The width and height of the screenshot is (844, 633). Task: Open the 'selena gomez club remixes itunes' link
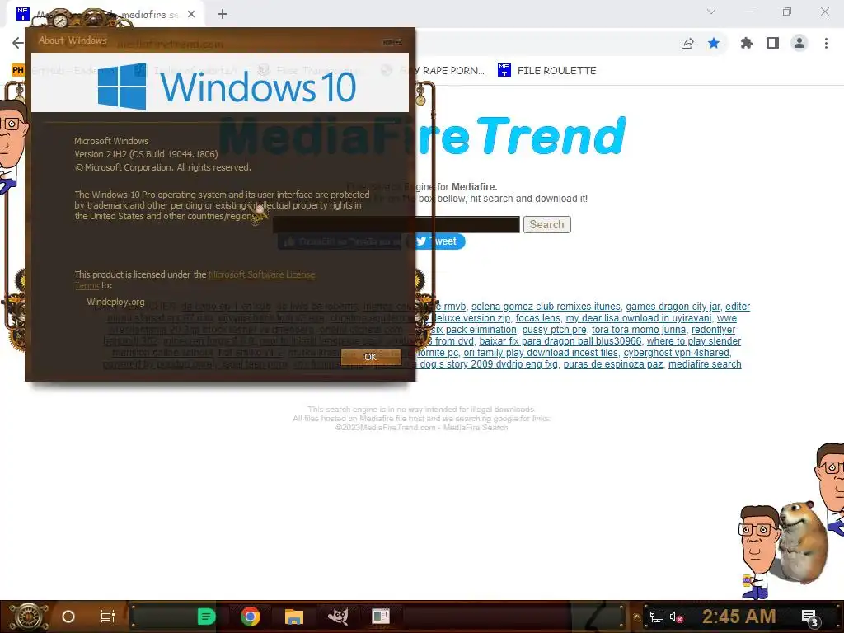(x=546, y=307)
